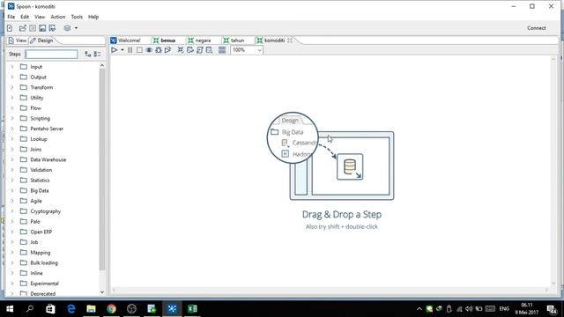This screenshot has width=564, height=317.
Task: Expand the Transform folder
Action: coord(12,87)
